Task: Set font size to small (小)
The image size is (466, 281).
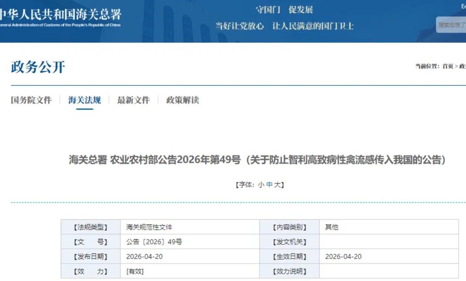Action: pos(261,185)
